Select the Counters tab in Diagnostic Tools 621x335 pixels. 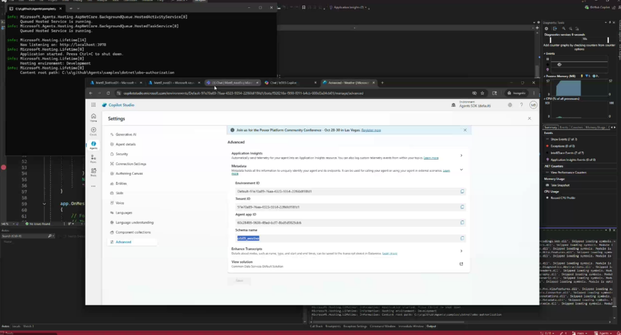coord(577,127)
